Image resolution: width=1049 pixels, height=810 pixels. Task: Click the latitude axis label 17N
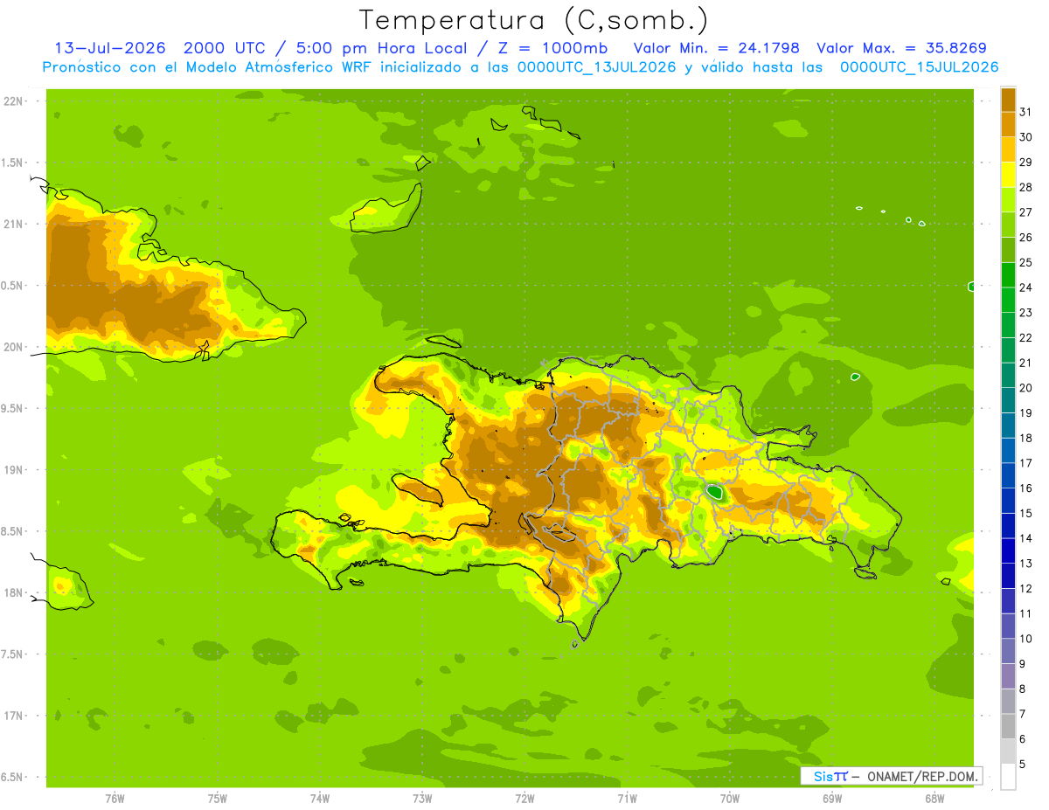tap(15, 716)
